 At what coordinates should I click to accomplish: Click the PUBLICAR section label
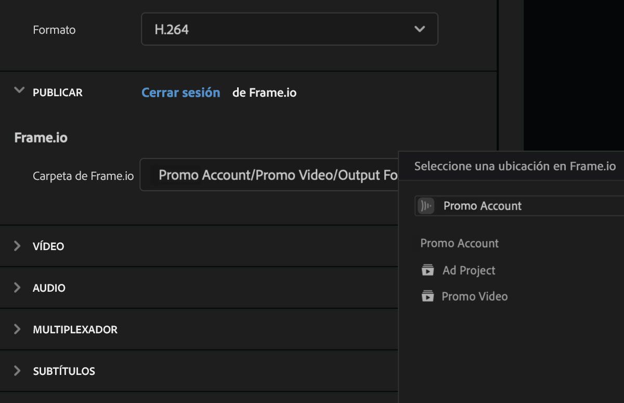58,93
